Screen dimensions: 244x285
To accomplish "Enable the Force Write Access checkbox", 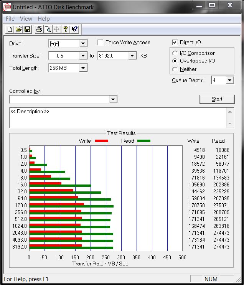I will (x=101, y=43).
